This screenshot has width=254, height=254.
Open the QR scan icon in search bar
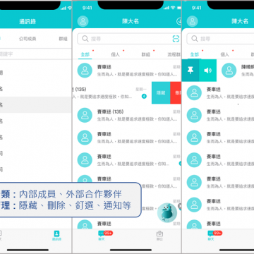[176, 39]
